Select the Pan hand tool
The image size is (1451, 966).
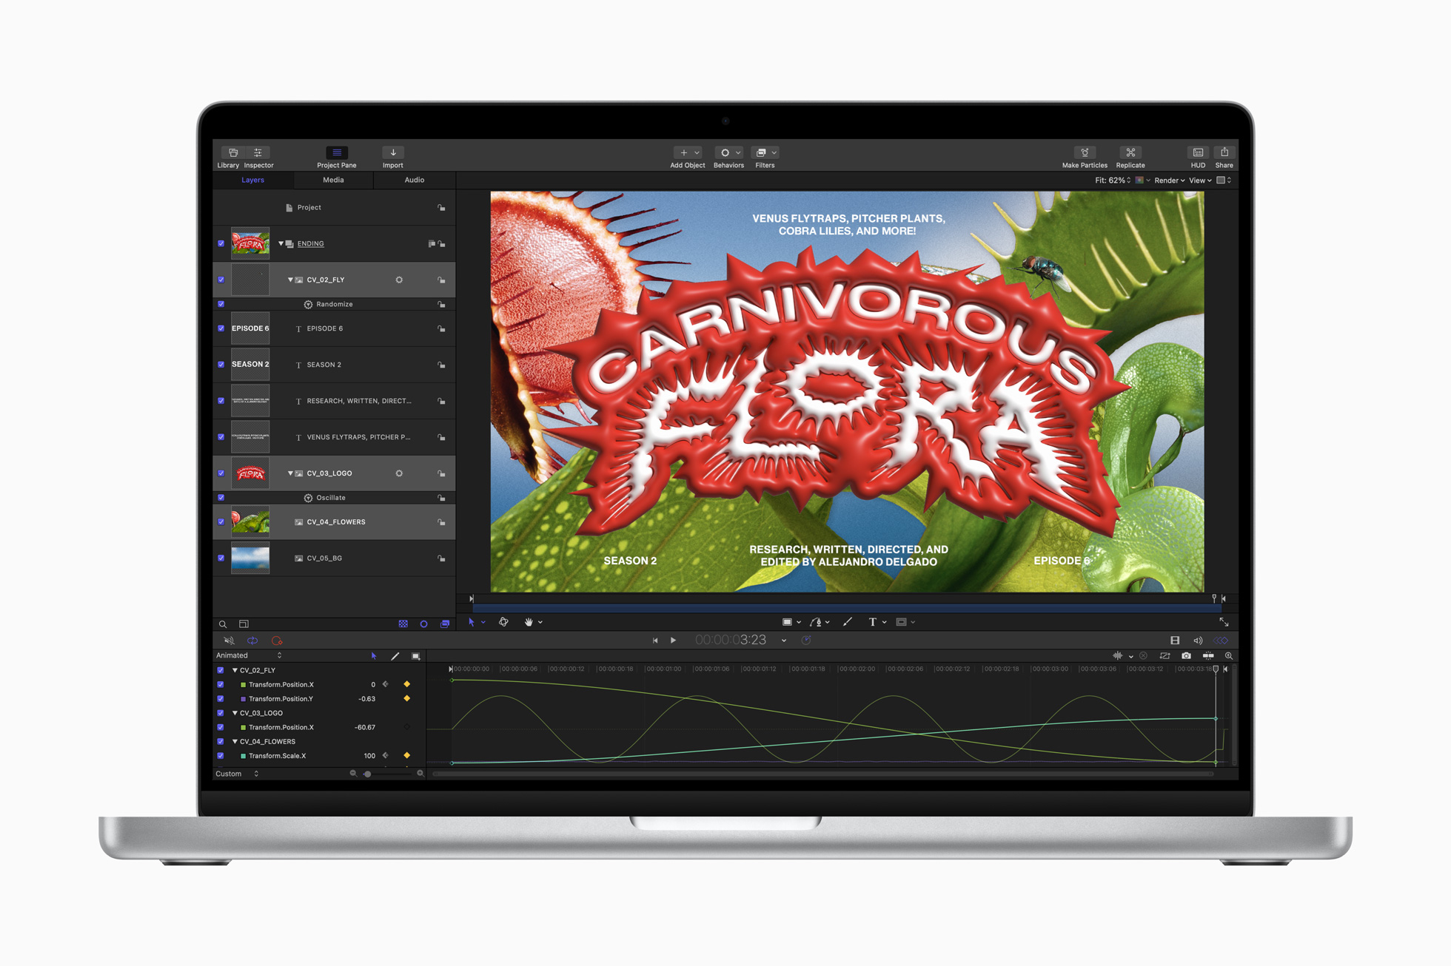click(x=529, y=622)
